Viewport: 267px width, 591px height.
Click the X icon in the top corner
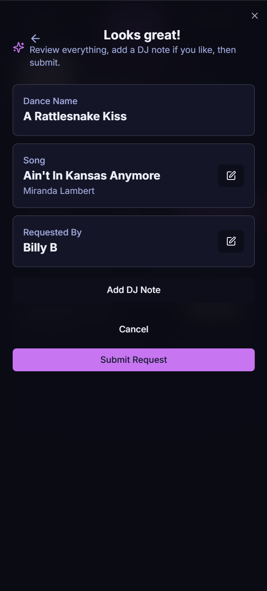click(255, 16)
